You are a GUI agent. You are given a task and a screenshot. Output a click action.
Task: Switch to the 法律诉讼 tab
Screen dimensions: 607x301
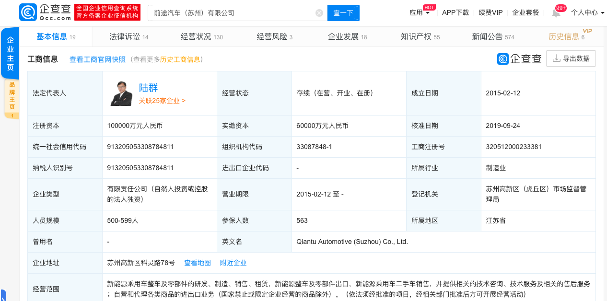click(129, 36)
